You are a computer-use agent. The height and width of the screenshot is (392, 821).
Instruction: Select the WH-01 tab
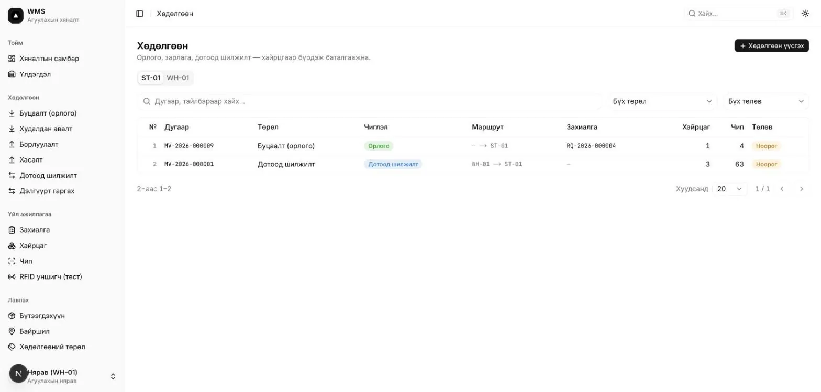pyautogui.click(x=178, y=78)
